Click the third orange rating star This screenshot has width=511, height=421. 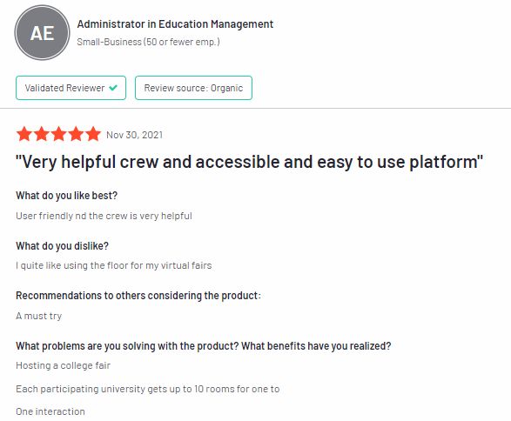(58, 134)
